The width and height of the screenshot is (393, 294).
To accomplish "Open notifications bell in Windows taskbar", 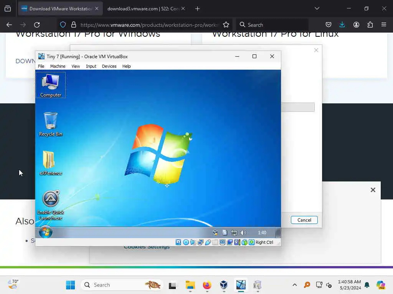I will tap(367, 285).
